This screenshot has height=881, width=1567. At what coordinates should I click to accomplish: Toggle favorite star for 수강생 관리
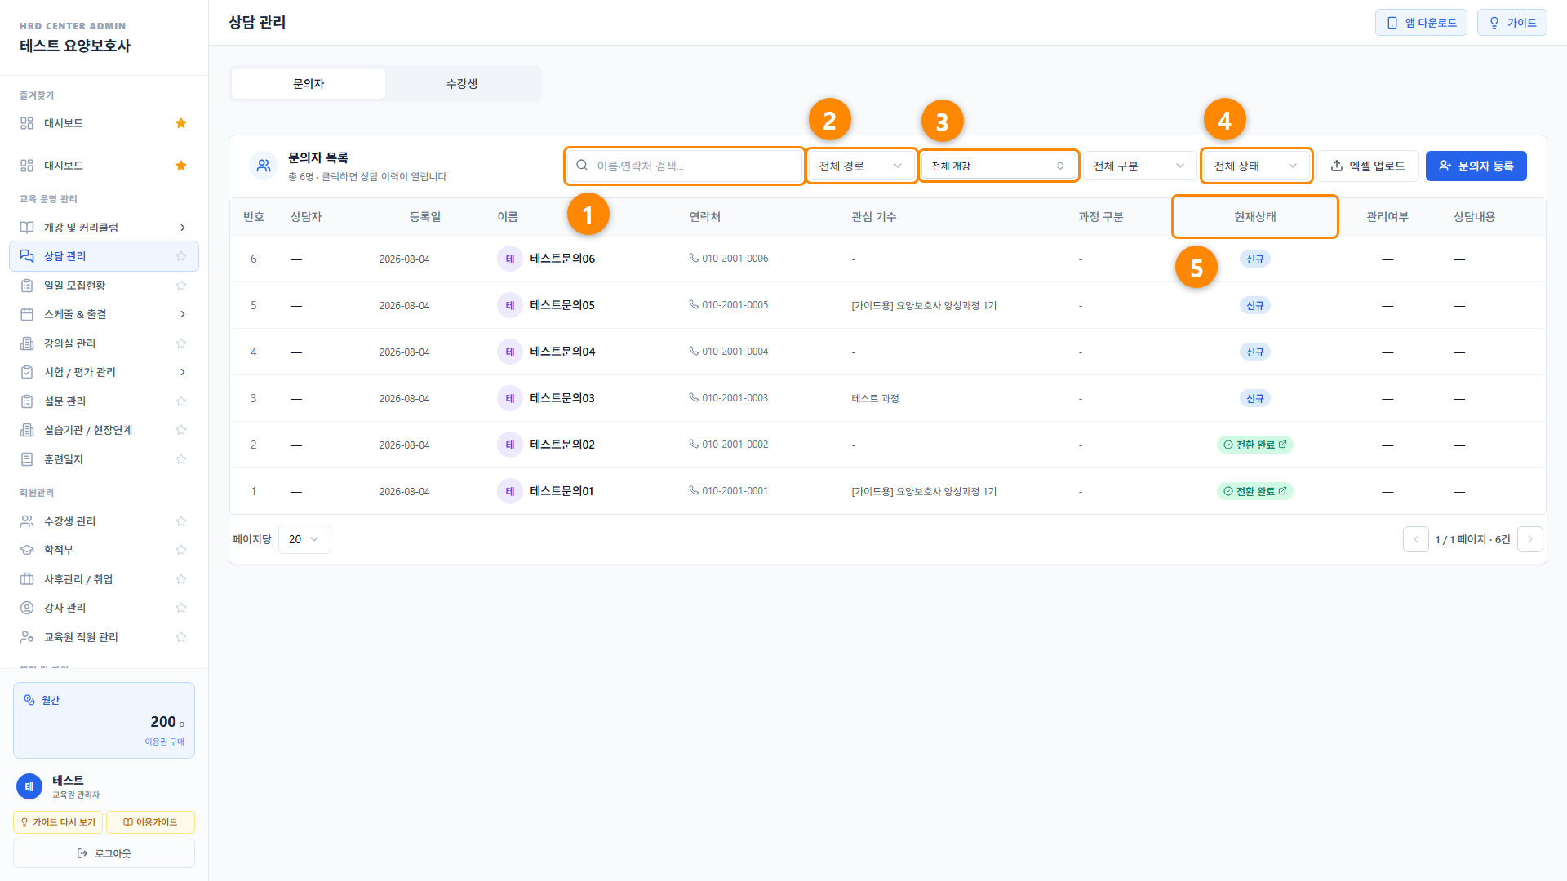[181, 521]
